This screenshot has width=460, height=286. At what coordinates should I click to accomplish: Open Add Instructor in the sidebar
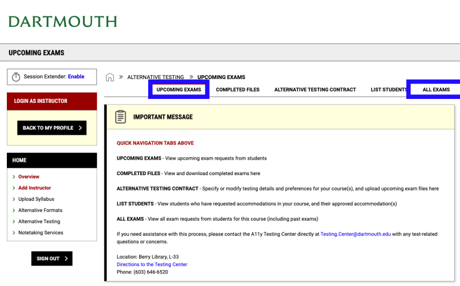[x=35, y=188]
